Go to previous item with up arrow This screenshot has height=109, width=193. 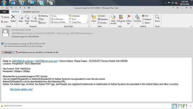(20, 8)
